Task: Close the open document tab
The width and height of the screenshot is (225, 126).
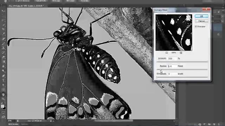Action: [46, 6]
